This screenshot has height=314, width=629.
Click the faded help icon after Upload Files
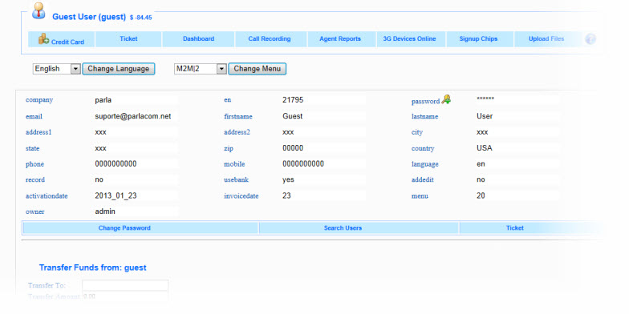590,38
